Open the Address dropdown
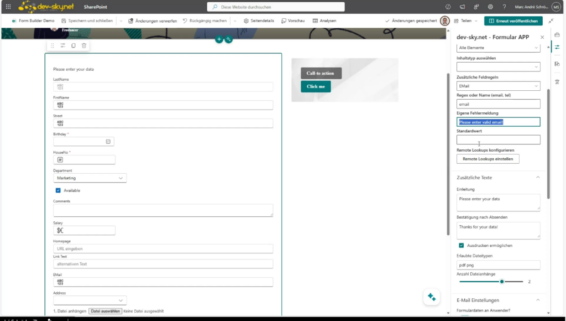This screenshot has height=321, width=566. 90,301
